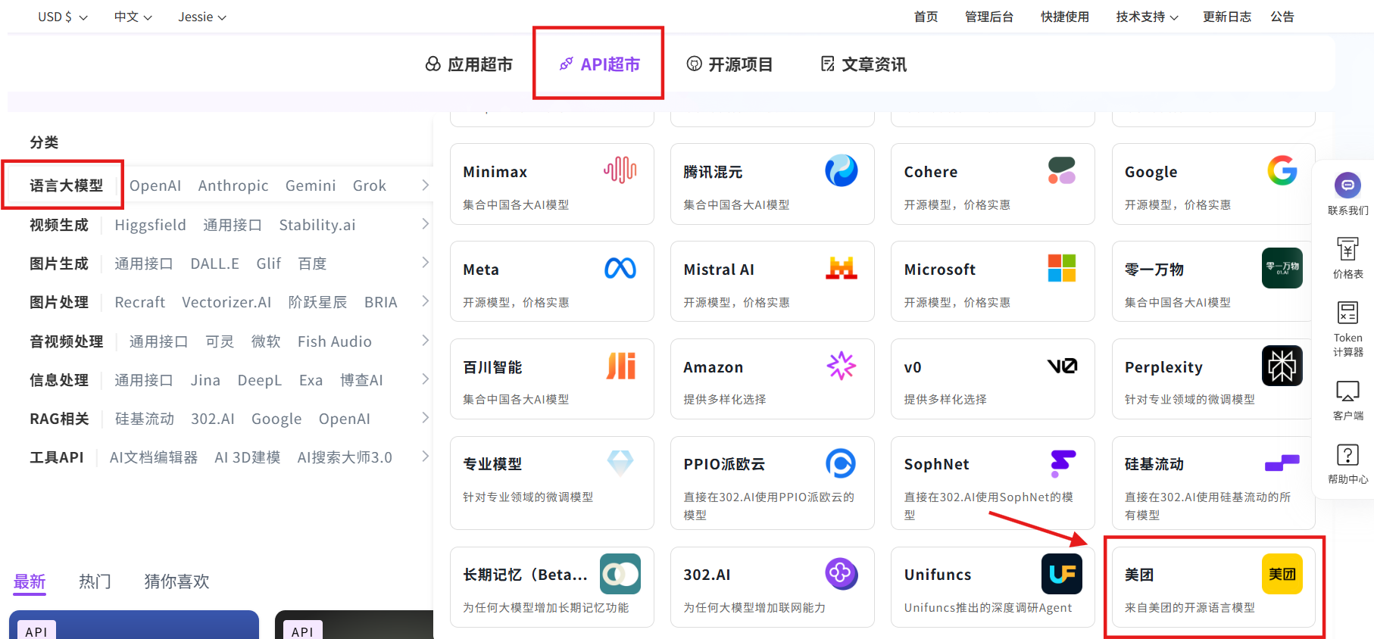Select Anthropic under 语言大模型

[x=233, y=185]
